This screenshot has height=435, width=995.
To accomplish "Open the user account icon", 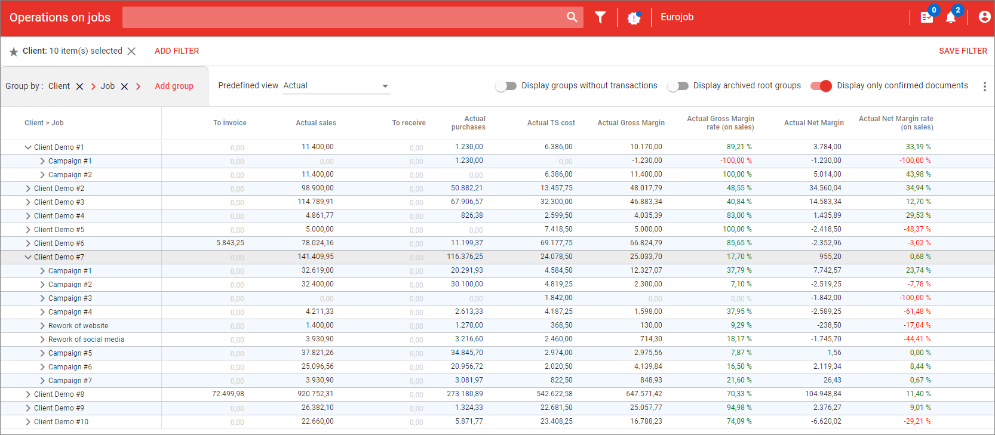I will click(x=984, y=17).
